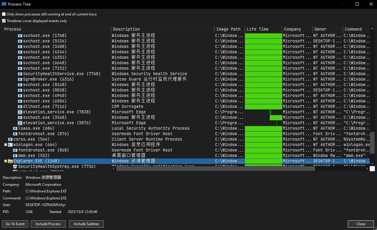Screen dimensions: 377x230
Task: Click the Include Subtree button
Action: 86,224
